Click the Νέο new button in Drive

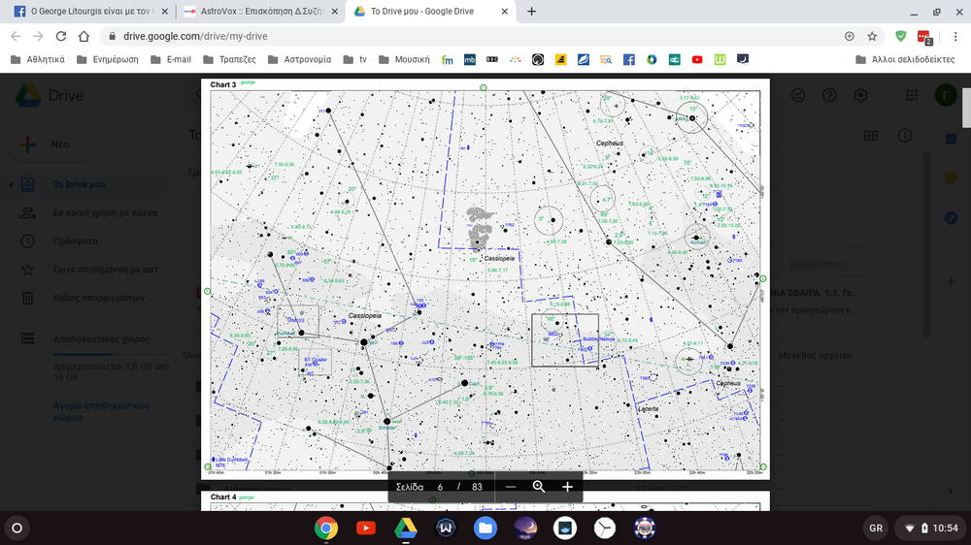click(x=50, y=144)
